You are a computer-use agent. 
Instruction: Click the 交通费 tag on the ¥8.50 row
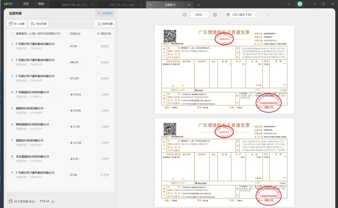105,159
